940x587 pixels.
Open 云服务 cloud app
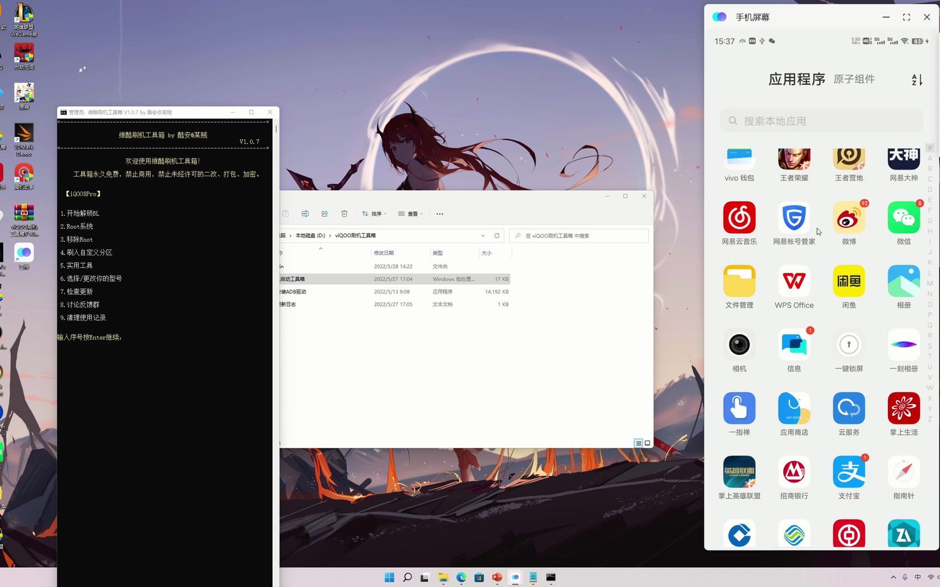pos(849,408)
